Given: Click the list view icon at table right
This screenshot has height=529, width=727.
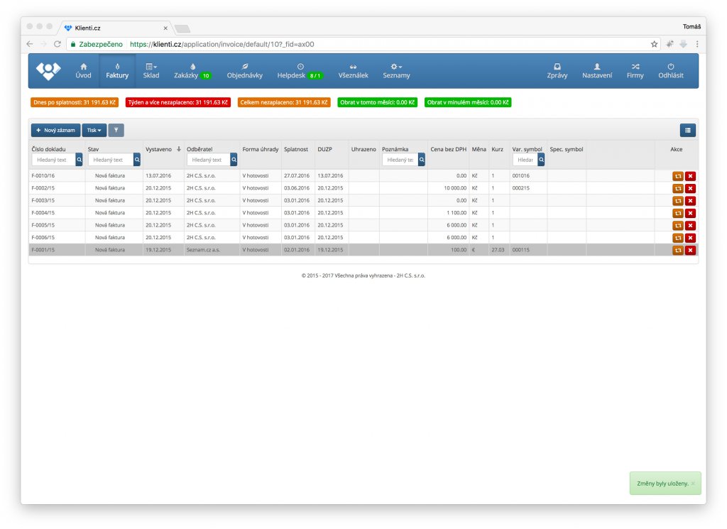Looking at the screenshot, I should [x=687, y=131].
